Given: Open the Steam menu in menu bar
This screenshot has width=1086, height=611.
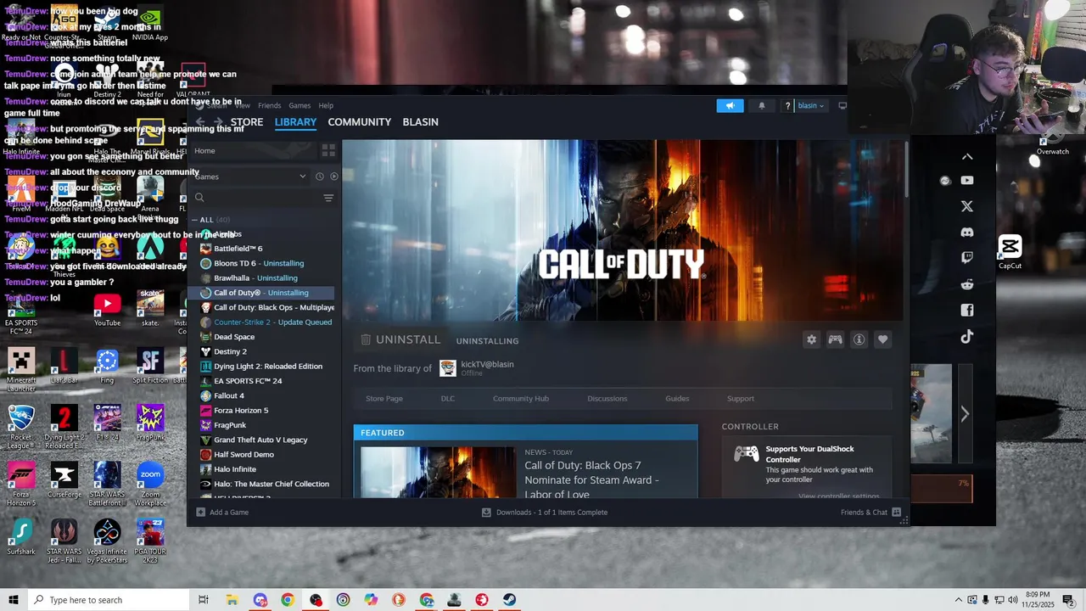Looking at the screenshot, I should click(x=217, y=106).
